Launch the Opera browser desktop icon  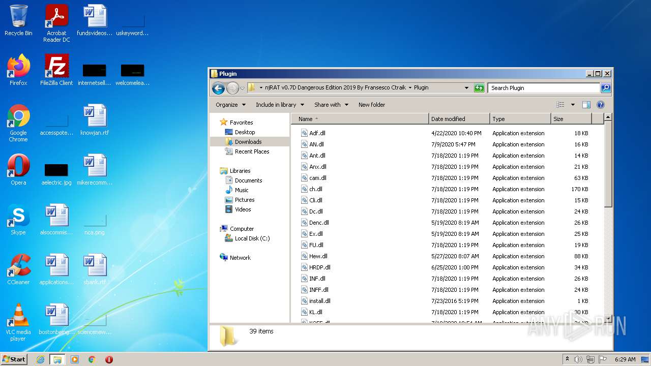pyautogui.click(x=18, y=170)
